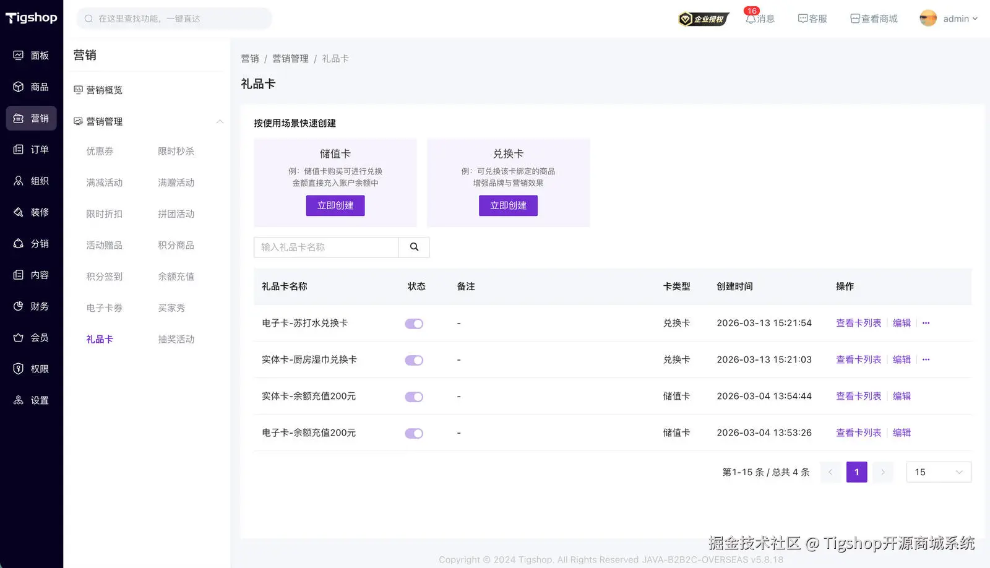This screenshot has width=990, height=568.
Task: Open 积分商品 points goods menu item
Action: (x=176, y=245)
